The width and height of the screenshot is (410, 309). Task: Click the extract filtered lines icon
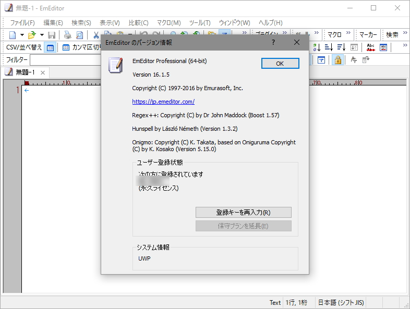click(366, 60)
